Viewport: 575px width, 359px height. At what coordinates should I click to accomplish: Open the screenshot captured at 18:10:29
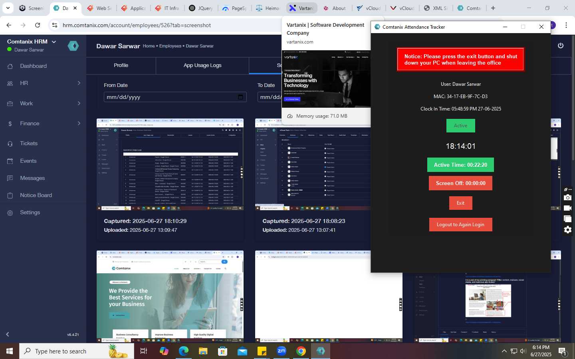click(170, 164)
